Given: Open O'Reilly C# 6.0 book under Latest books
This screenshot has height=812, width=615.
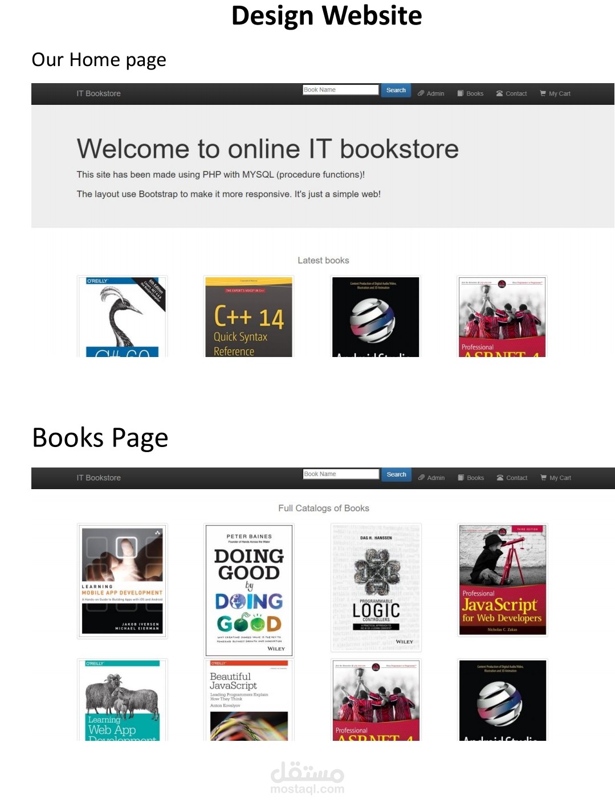Looking at the screenshot, I should pyautogui.click(x=123, y=317).
